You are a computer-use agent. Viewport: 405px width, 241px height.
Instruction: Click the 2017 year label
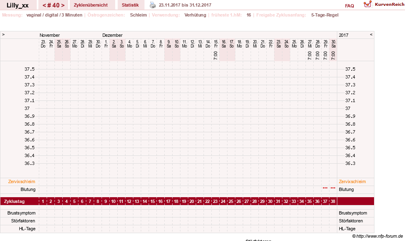(343, 35)
